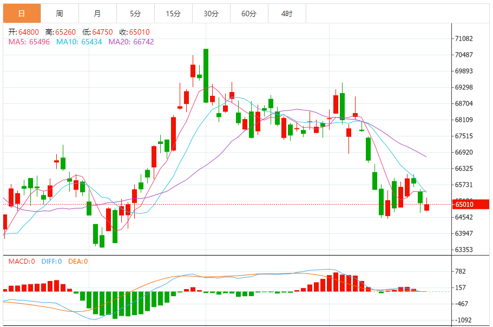Select the 日 daily chart tab
The width and height of the screenshot is (493, 327).
pos(22,14)
